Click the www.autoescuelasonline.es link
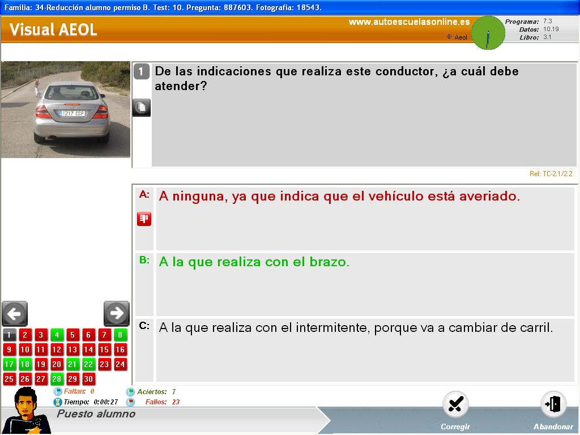Screen dimensions: 580x435 point(409,22)
